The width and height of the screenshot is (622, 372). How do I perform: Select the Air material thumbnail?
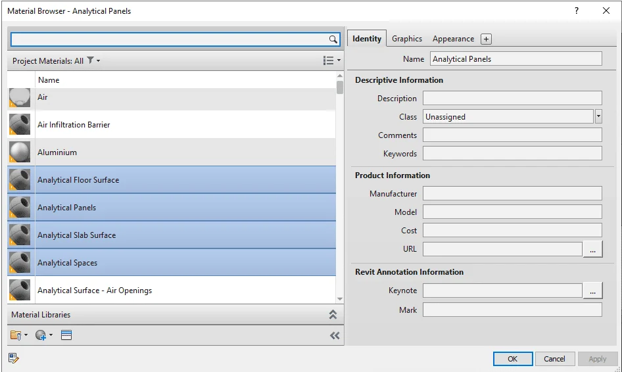(20, 97)
